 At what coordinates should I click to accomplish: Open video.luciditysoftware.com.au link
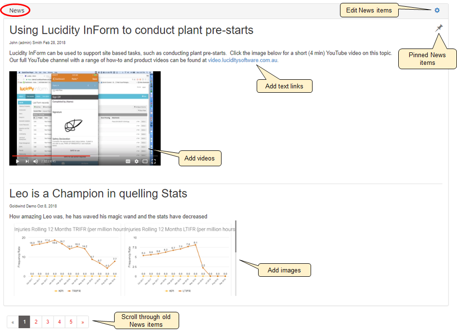(x=243, y=61)
